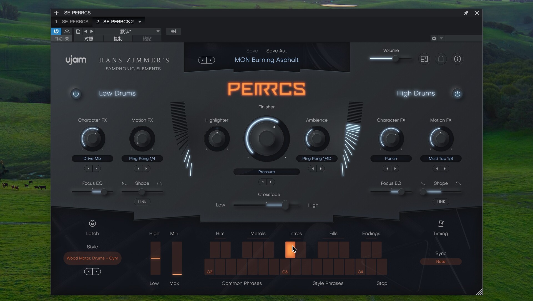Click the Latch lock icon
Viewport: 533px width, 301px height.
pos(92,223)
